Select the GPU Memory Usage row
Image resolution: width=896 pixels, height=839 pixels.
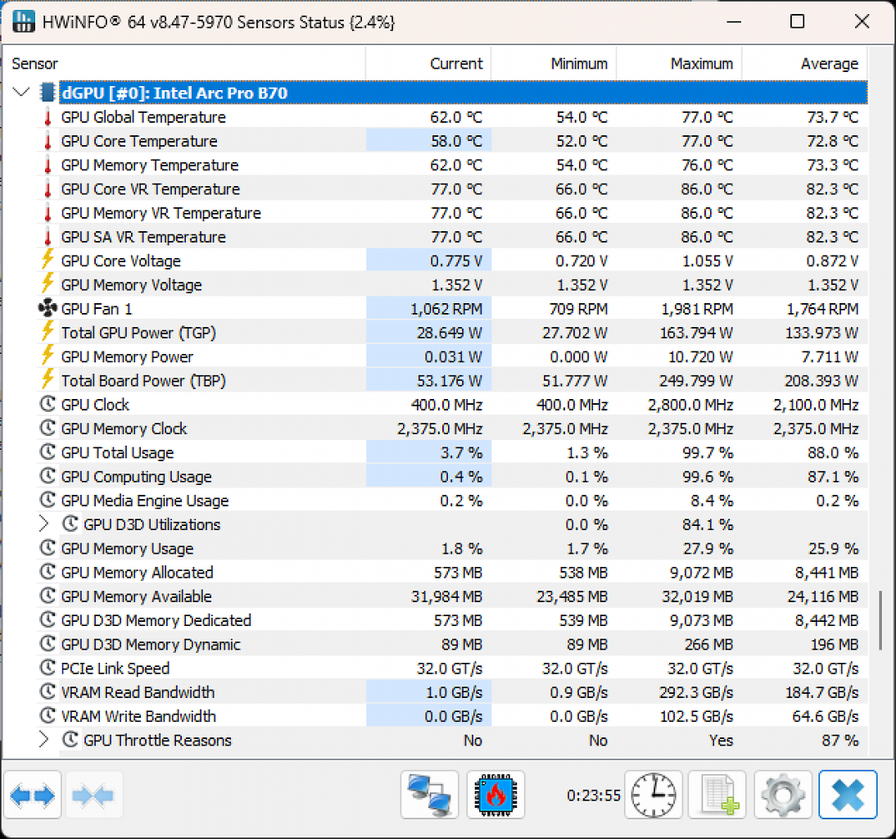(452, 549)
